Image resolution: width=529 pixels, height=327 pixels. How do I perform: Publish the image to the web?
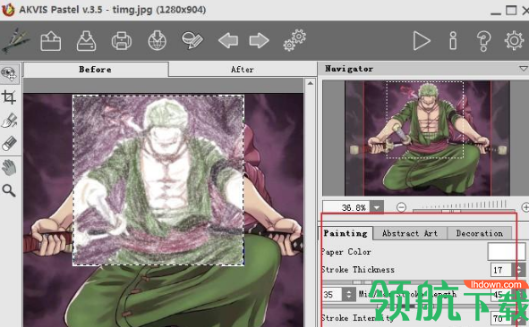coord(158,41)
